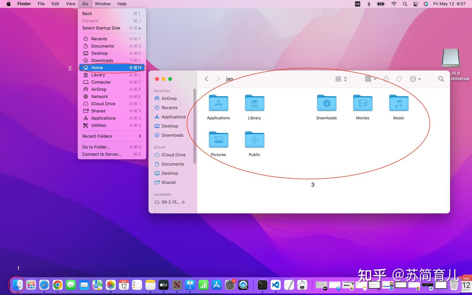Click the Finder toolbar back arrow
This screenshot has height=295, width=472.
click(206, 79)
